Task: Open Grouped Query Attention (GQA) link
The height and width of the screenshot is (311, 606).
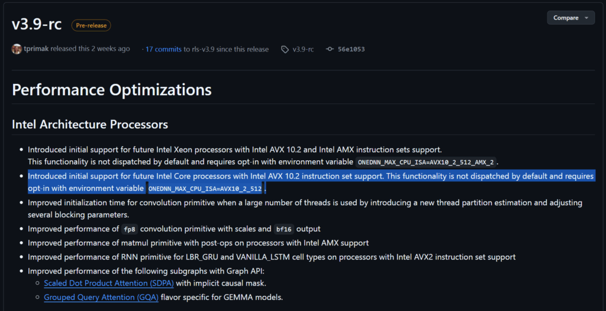Action: point(101,297)
